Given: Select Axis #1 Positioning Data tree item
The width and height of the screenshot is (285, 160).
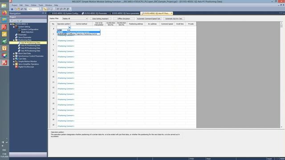Looking at the screenshot, I should click(31, 43).
